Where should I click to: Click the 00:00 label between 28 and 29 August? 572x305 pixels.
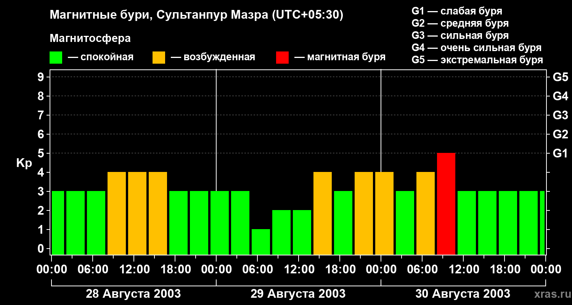[216, 270]
